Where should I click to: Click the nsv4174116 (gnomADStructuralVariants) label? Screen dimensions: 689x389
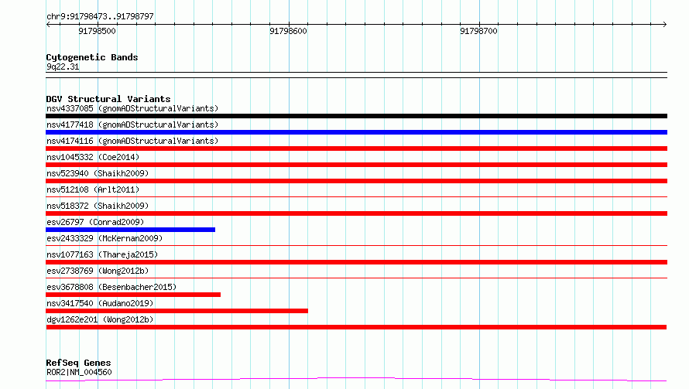click(132, 141)
